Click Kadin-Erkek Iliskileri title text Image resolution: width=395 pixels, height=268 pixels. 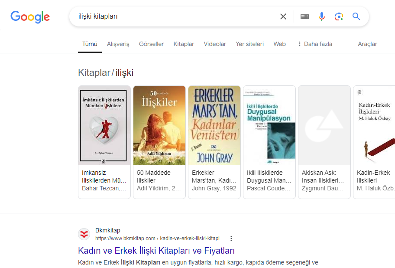373,176
